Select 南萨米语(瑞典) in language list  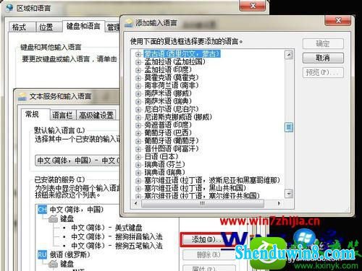(168, 101)
